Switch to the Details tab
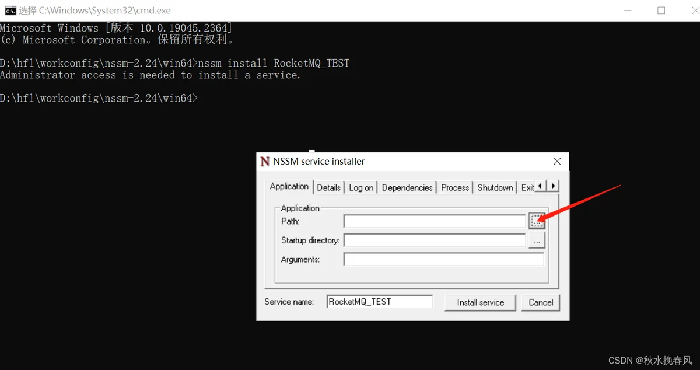The height and width of the screenshot is (370, 700). coord(328,187)
